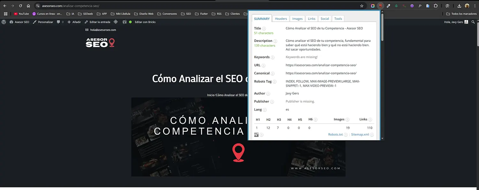Click the screen capture icon in the toolbar
The height and width of the screenshot is (190, 479).
pyautogui.click(x=447, y=5)
